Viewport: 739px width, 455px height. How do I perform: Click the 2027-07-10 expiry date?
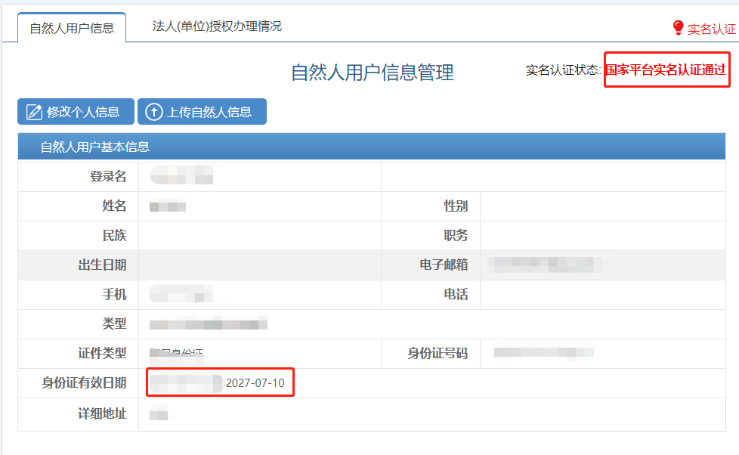click(x=255, y=383)
